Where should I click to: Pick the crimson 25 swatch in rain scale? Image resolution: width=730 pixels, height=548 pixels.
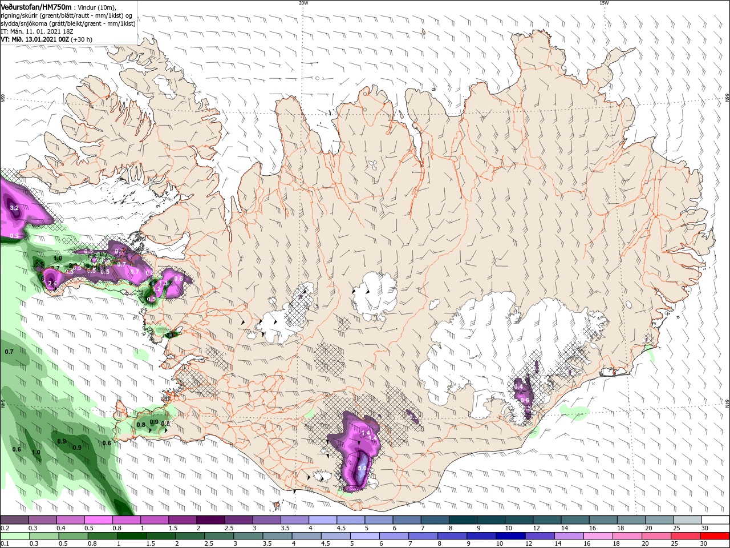coord(686,536)
